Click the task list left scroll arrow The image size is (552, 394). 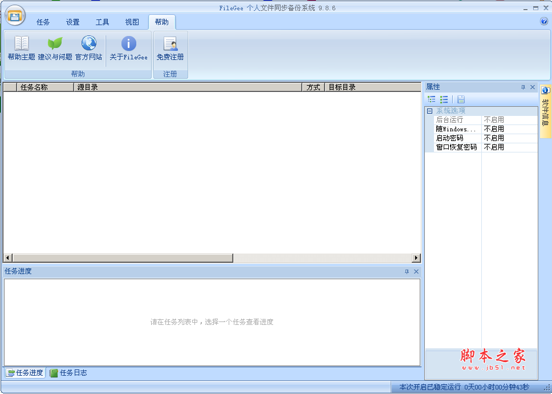pos(7,258)
